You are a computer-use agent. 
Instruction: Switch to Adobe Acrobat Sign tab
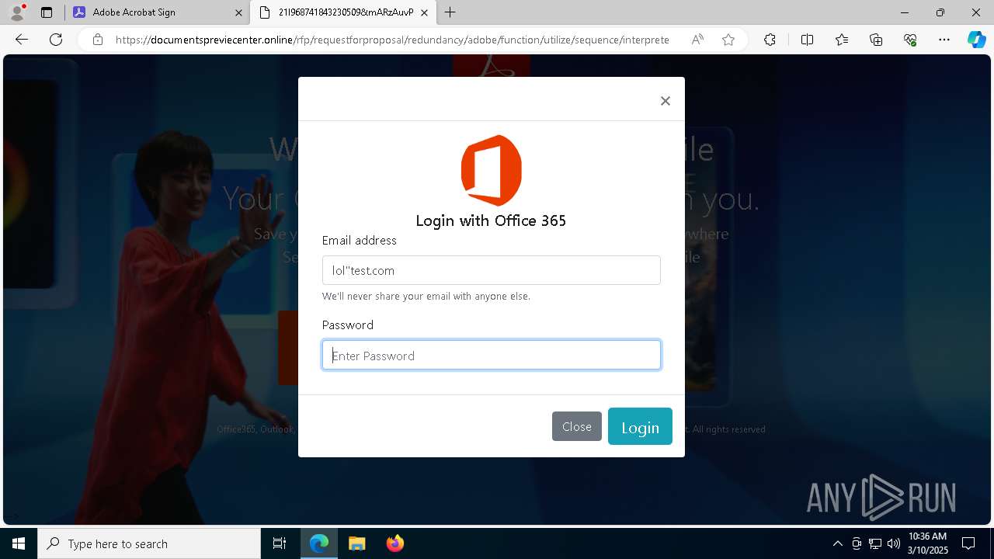click(x=157, y=12)
